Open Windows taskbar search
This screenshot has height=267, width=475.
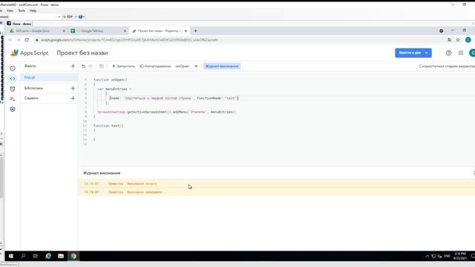click(x=23, y=256)
